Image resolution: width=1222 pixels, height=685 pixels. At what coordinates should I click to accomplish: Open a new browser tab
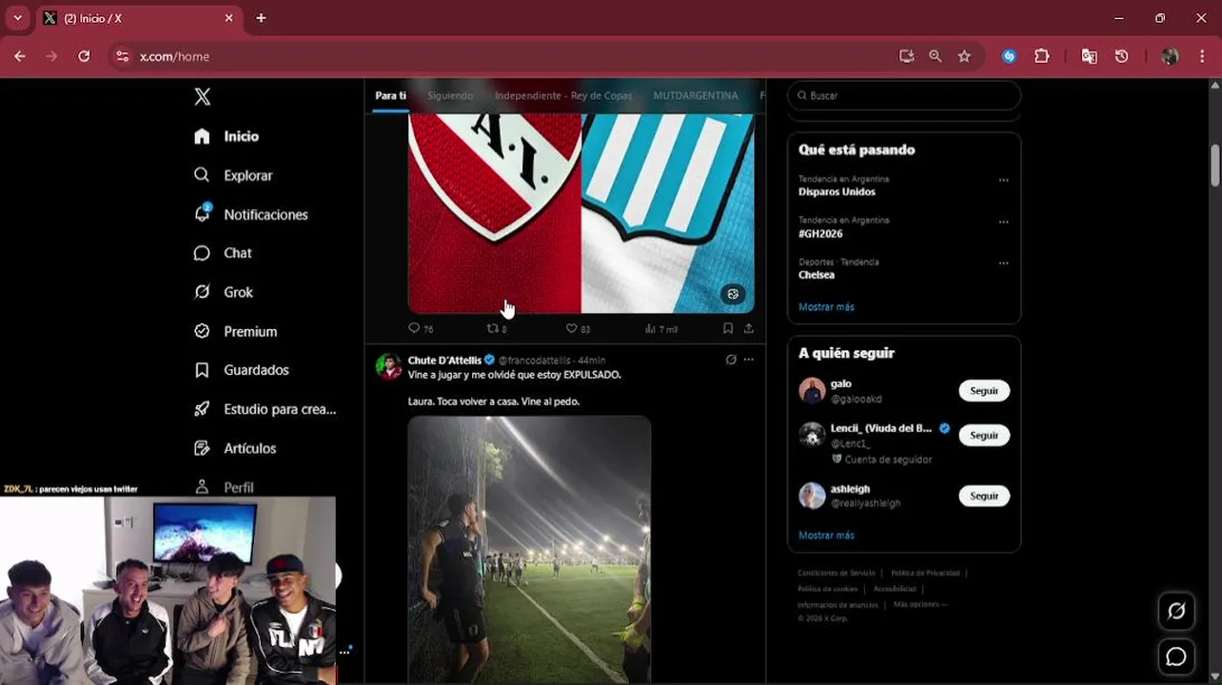[x=261, y=18]
